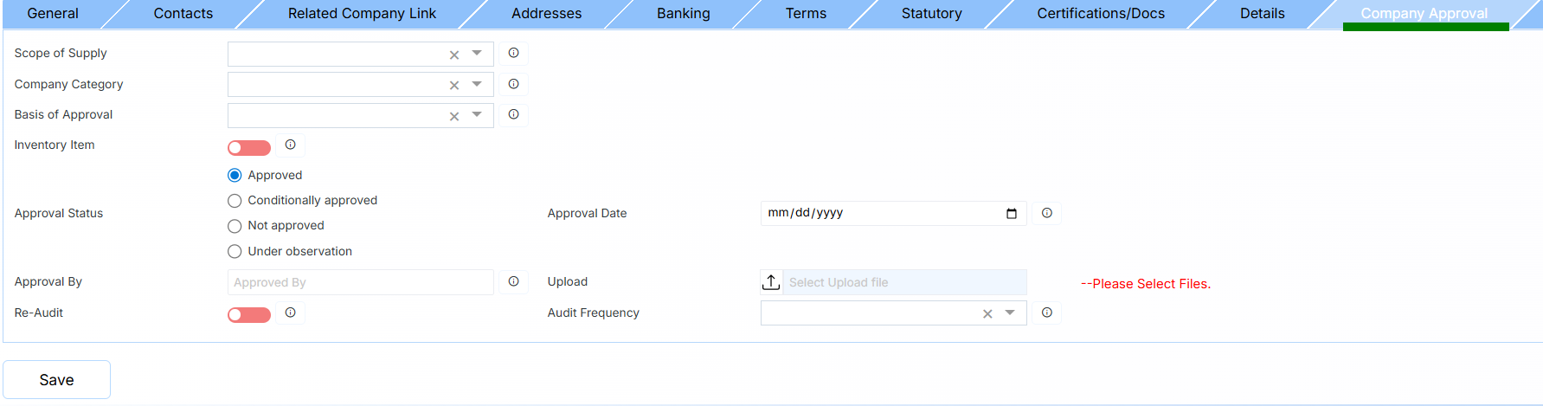Screen dimensions: 1543x406
Task: Click info icon next to Audit Frequency
Action: pyautogui.click(x=1046, y=313)
